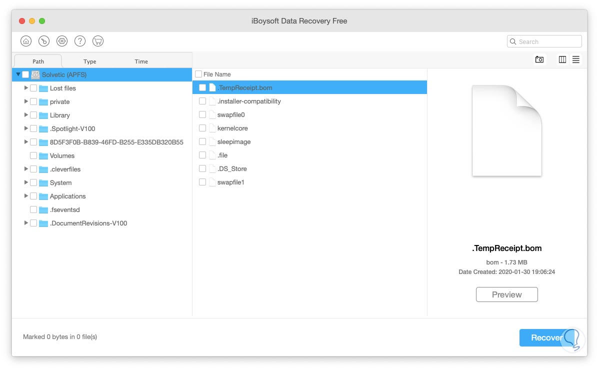Select the .DocumentRevisions-V100 tree row

102,223
